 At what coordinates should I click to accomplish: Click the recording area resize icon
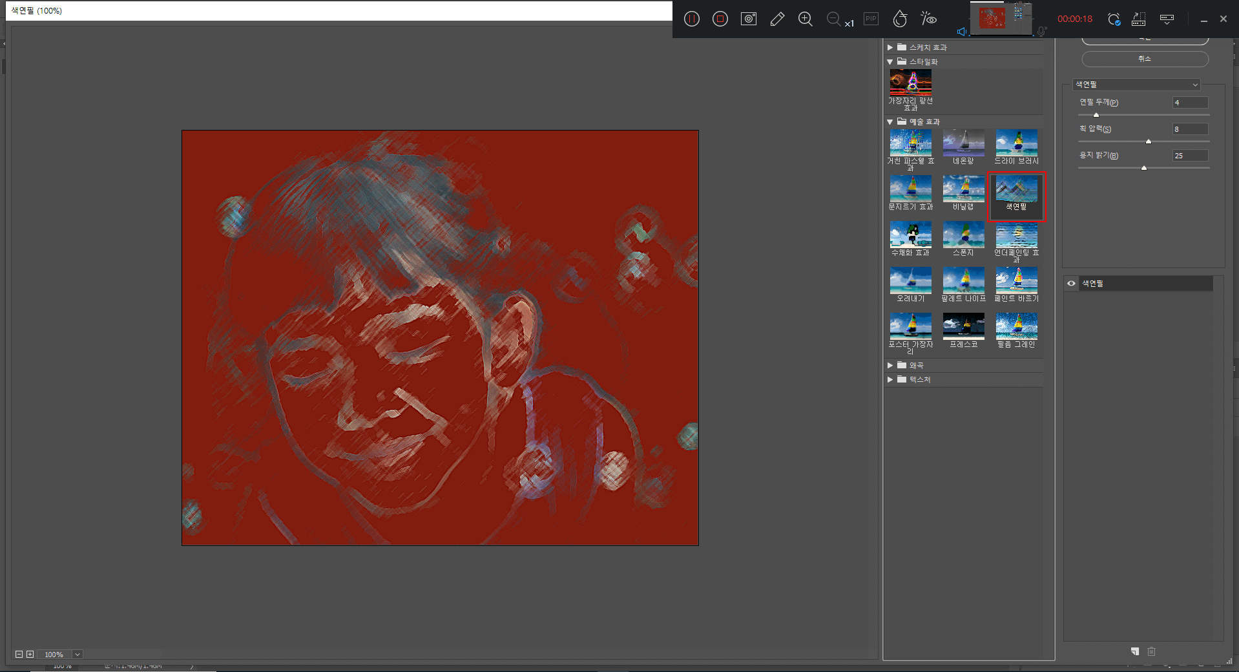click(1138, 19)
